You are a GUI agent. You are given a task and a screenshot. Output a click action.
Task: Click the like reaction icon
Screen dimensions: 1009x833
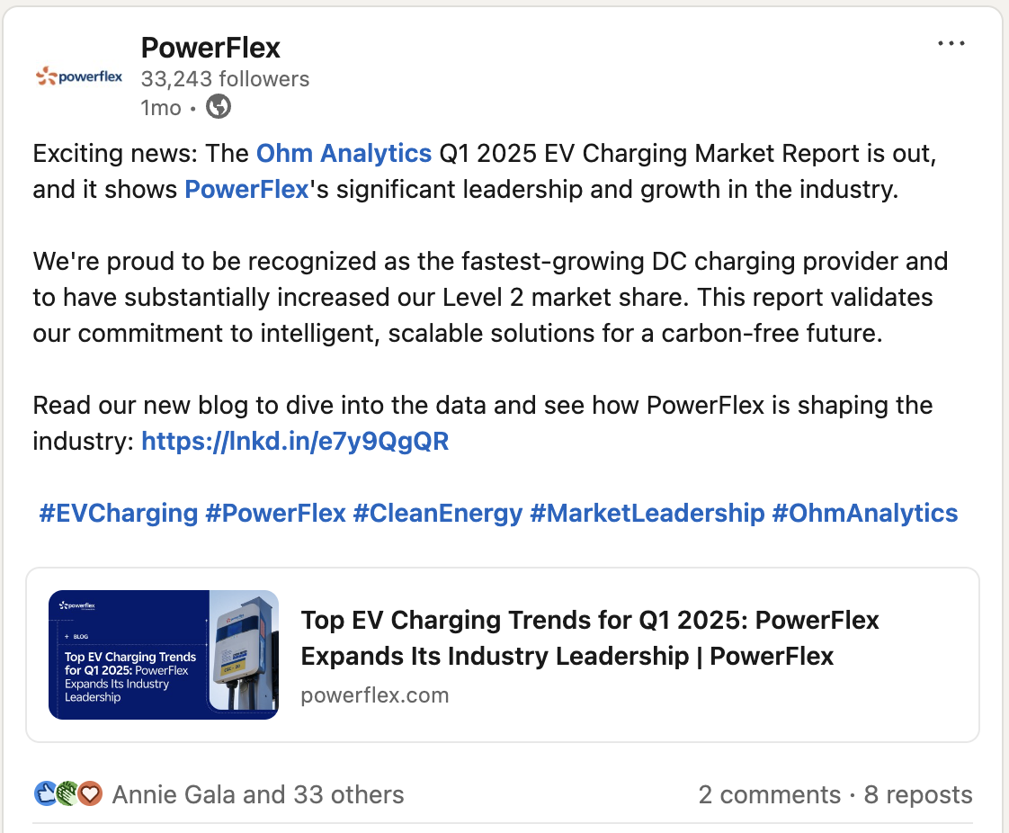(46, 794)
